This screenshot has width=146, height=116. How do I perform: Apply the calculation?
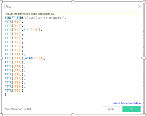(111, 109)
